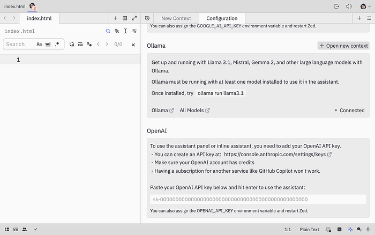Open the Copilot status icon menu
Viewport: 375px width, 235px height.
click(328, 230)
